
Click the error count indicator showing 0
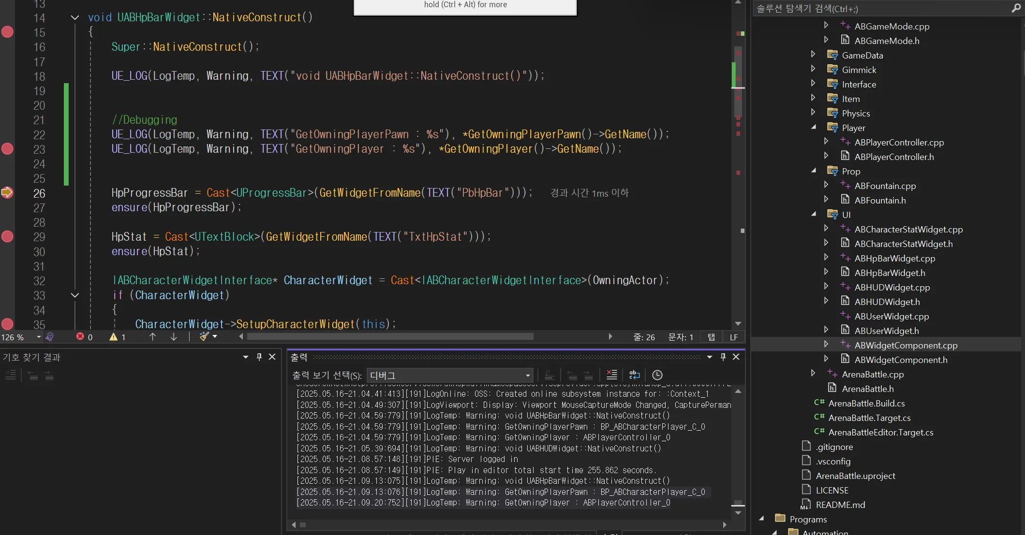coord(84,337)
